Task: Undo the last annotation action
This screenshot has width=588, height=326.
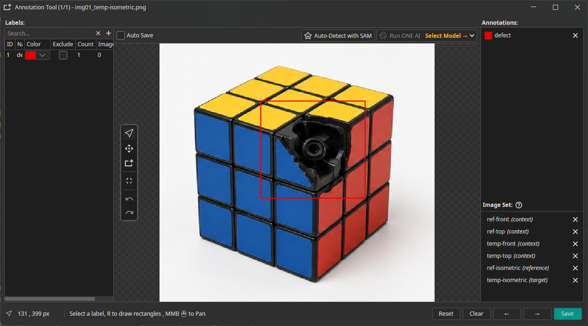Action: 129,199
